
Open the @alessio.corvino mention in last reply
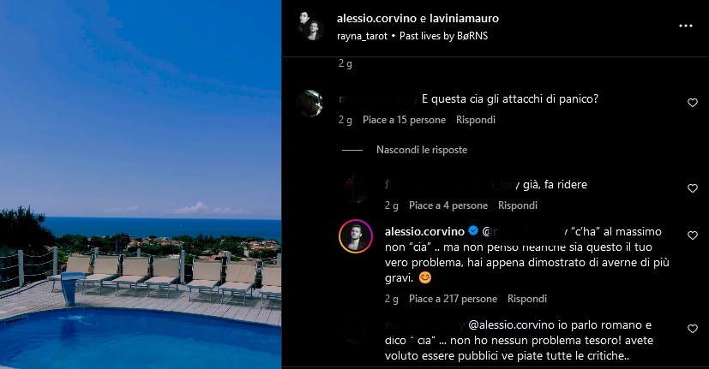click(512, 325)
